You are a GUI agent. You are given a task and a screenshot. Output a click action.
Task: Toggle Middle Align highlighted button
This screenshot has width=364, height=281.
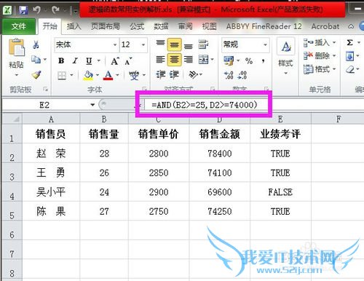tap(174, 44)
